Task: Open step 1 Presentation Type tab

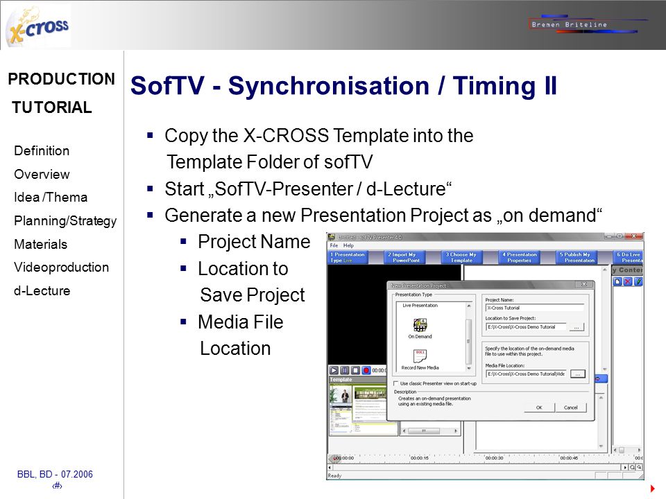Action: point(348,257)
